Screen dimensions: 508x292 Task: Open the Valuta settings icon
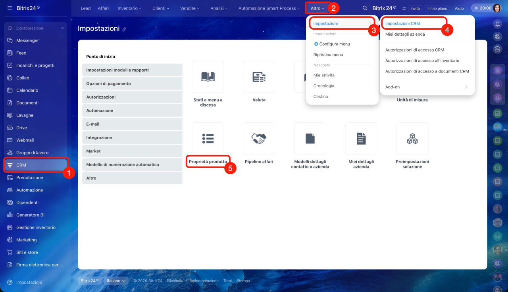(x=259, y=77)
